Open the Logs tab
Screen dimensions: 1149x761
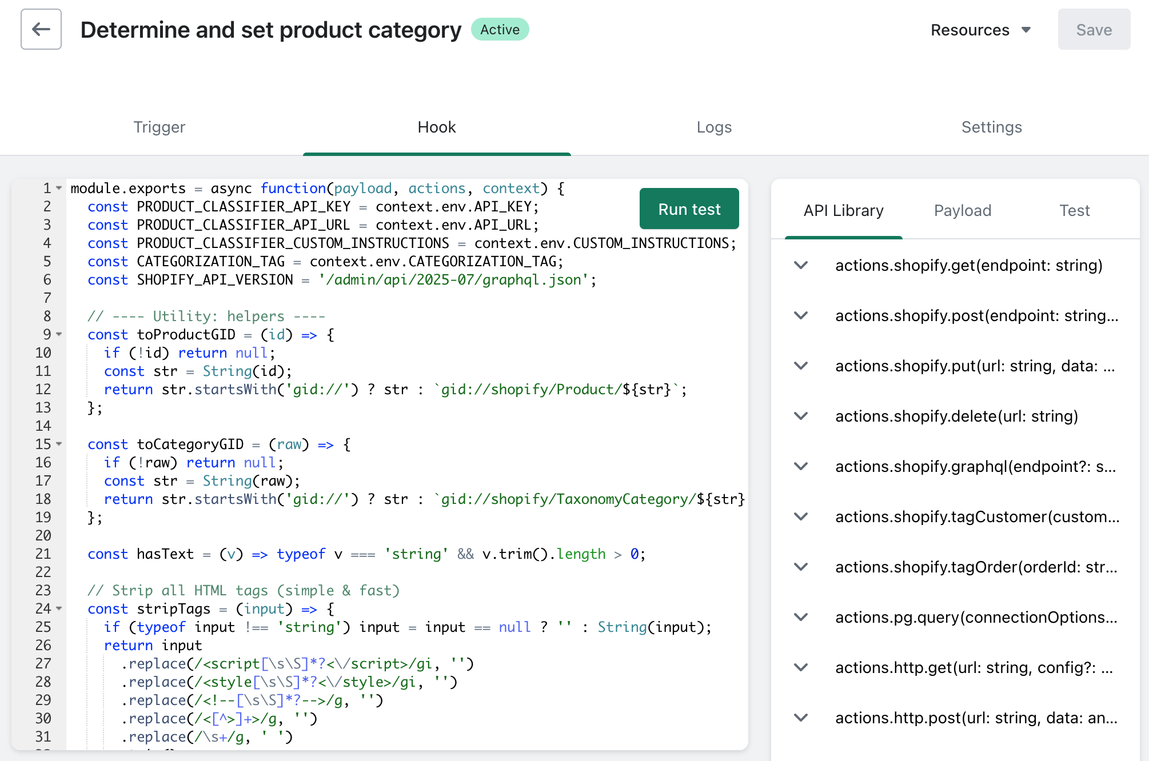click(714, 127)
